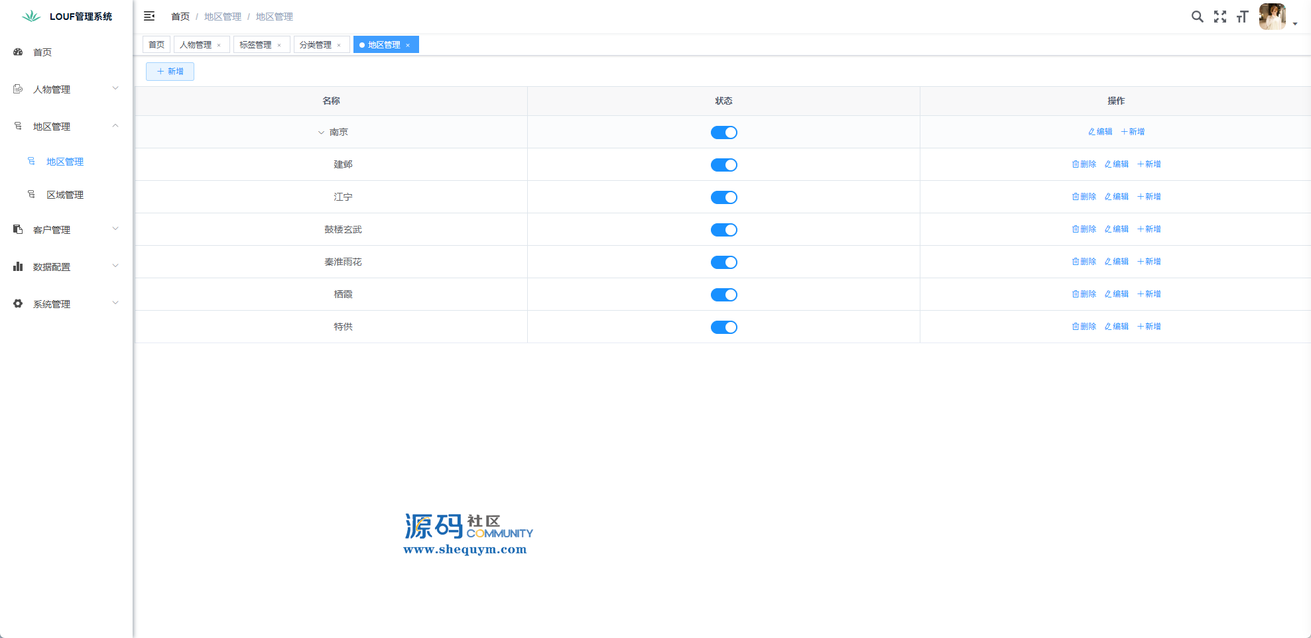Toggle the status switch for 特供
This screenshot has height=638, width=1311.
pos(723,327)
